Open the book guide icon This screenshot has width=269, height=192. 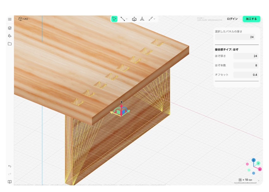pos(10,182)
